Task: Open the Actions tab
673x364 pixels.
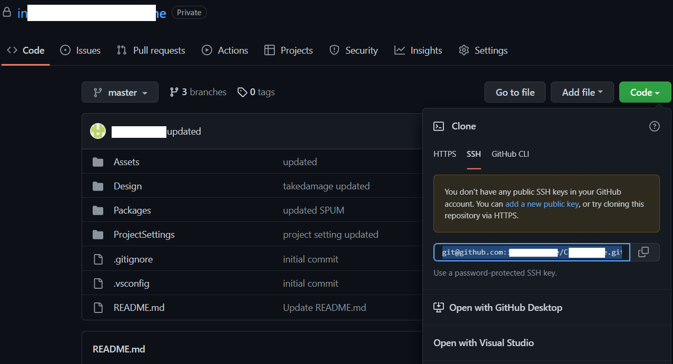Action: point(225,50)
